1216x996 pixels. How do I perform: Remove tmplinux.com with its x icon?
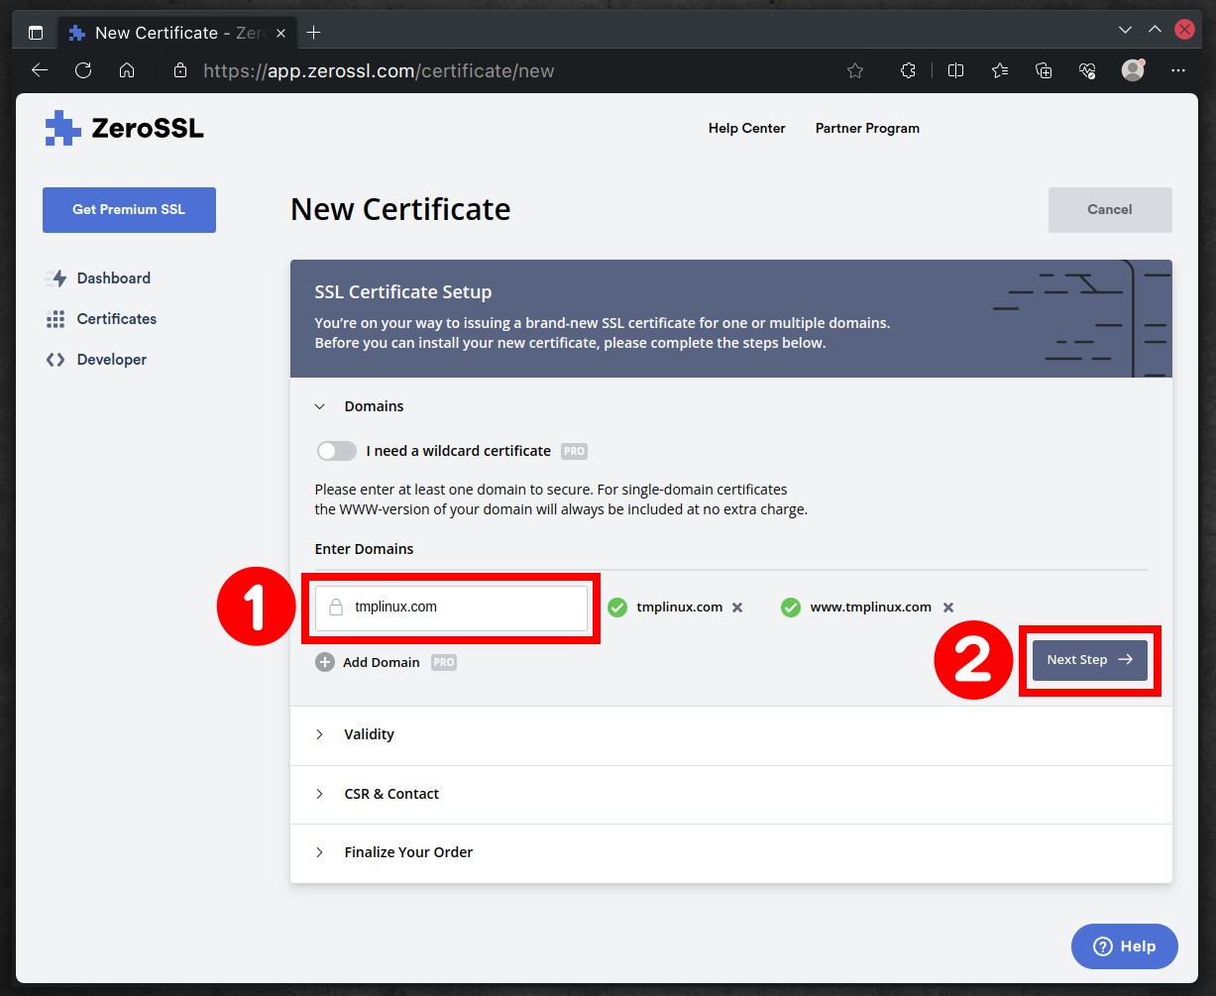(737, 608)
